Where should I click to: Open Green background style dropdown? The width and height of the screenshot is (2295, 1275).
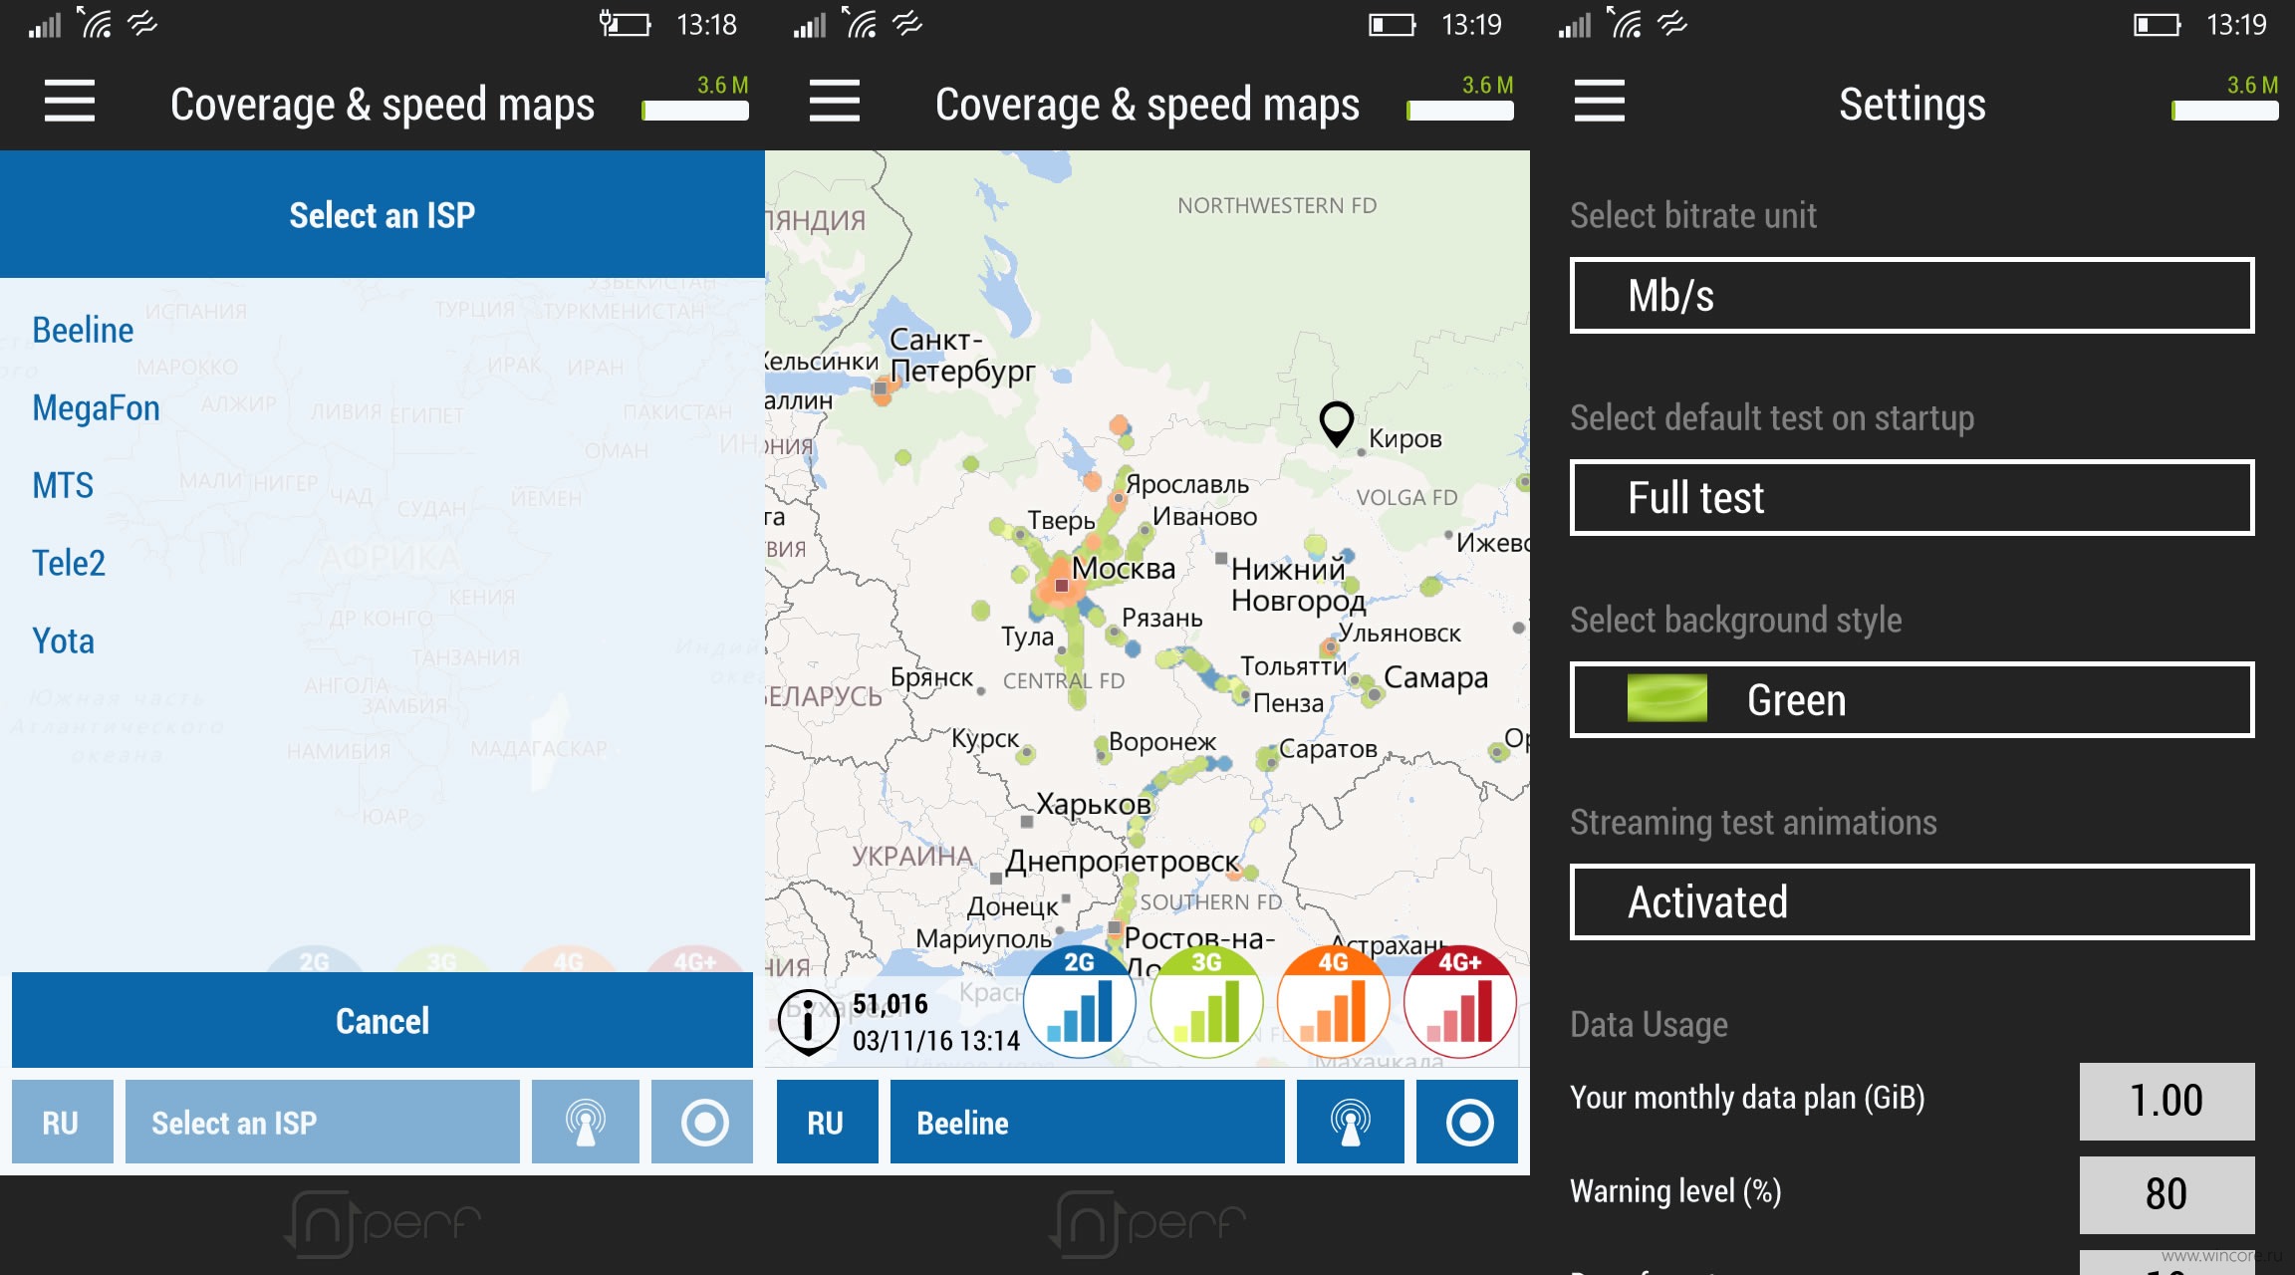click(1912, 700)
